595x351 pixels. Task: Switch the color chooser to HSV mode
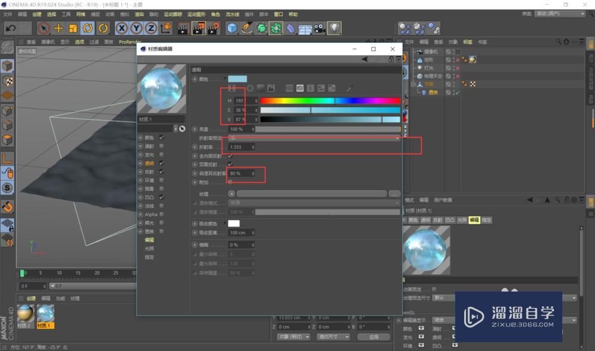(x=300, y=88)
